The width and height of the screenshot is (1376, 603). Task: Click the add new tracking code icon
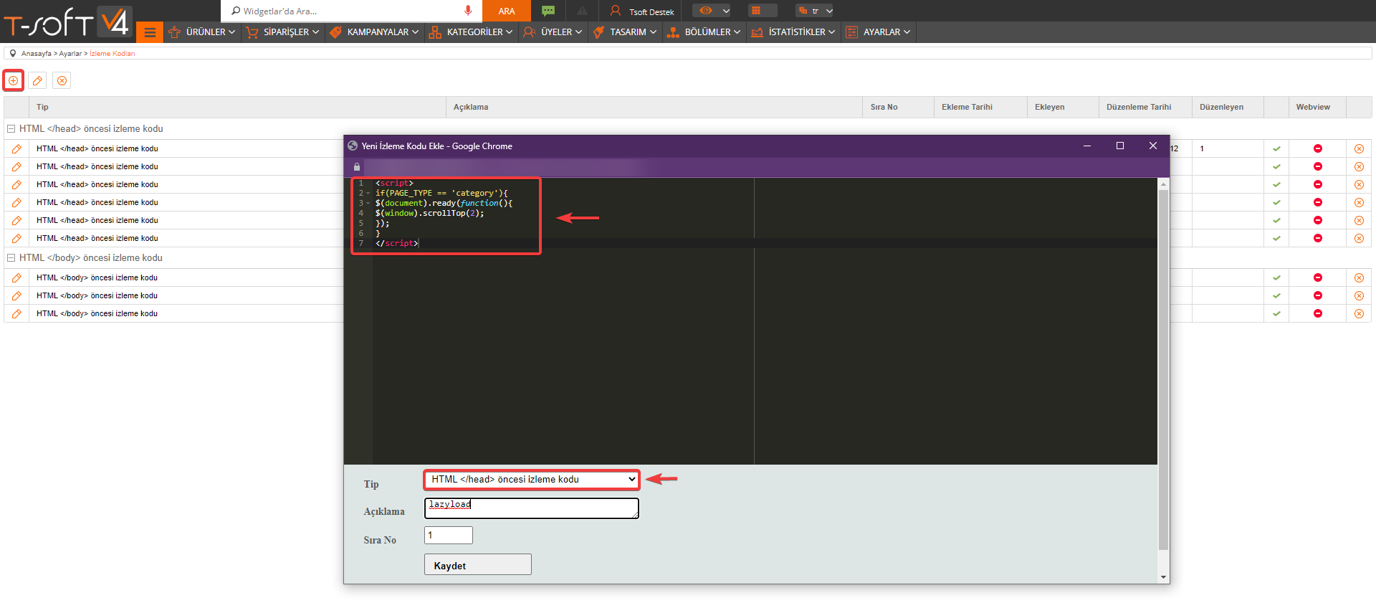pos(14,80)
